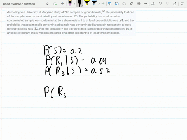Click the notebook title Lucas's Notebook » Numerade
The width and height of the screenshot is (187, 140).
19,4
